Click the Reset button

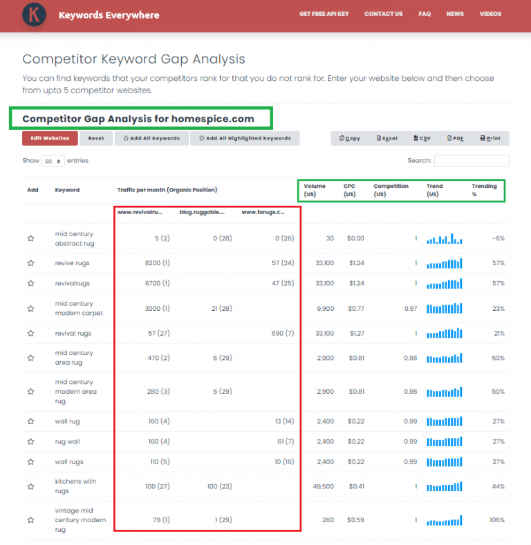(96, 138)
